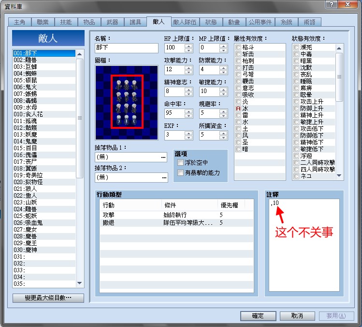Switch to the 技能 tab
Image resolution: width=362 pixels, height=327 pixels.
click(66, 22)
